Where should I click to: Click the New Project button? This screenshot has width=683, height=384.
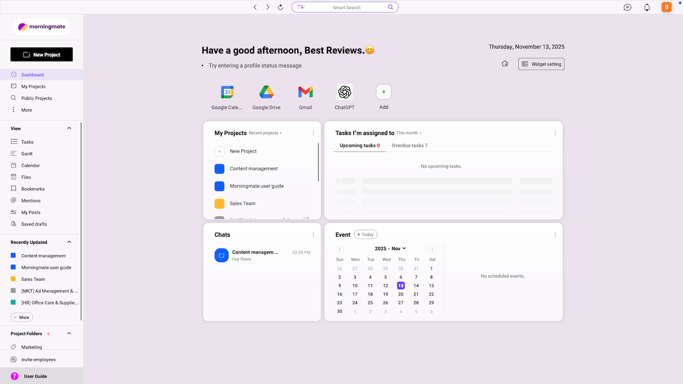click(x=41, y=54)
